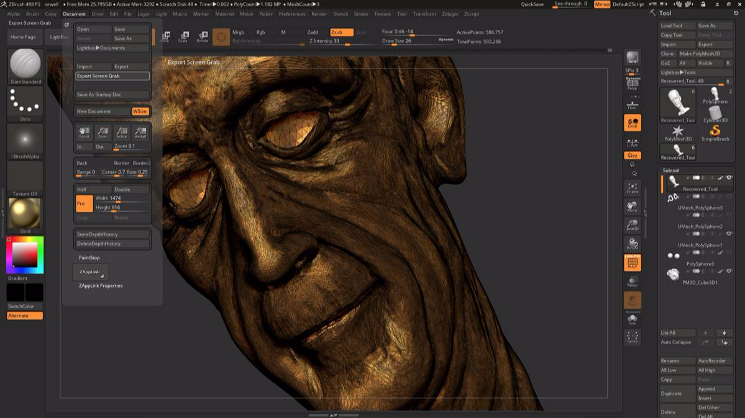The image size is (745, 418).
Task: Open ZAppLink Properties section
Action: (x=101, y=286)
